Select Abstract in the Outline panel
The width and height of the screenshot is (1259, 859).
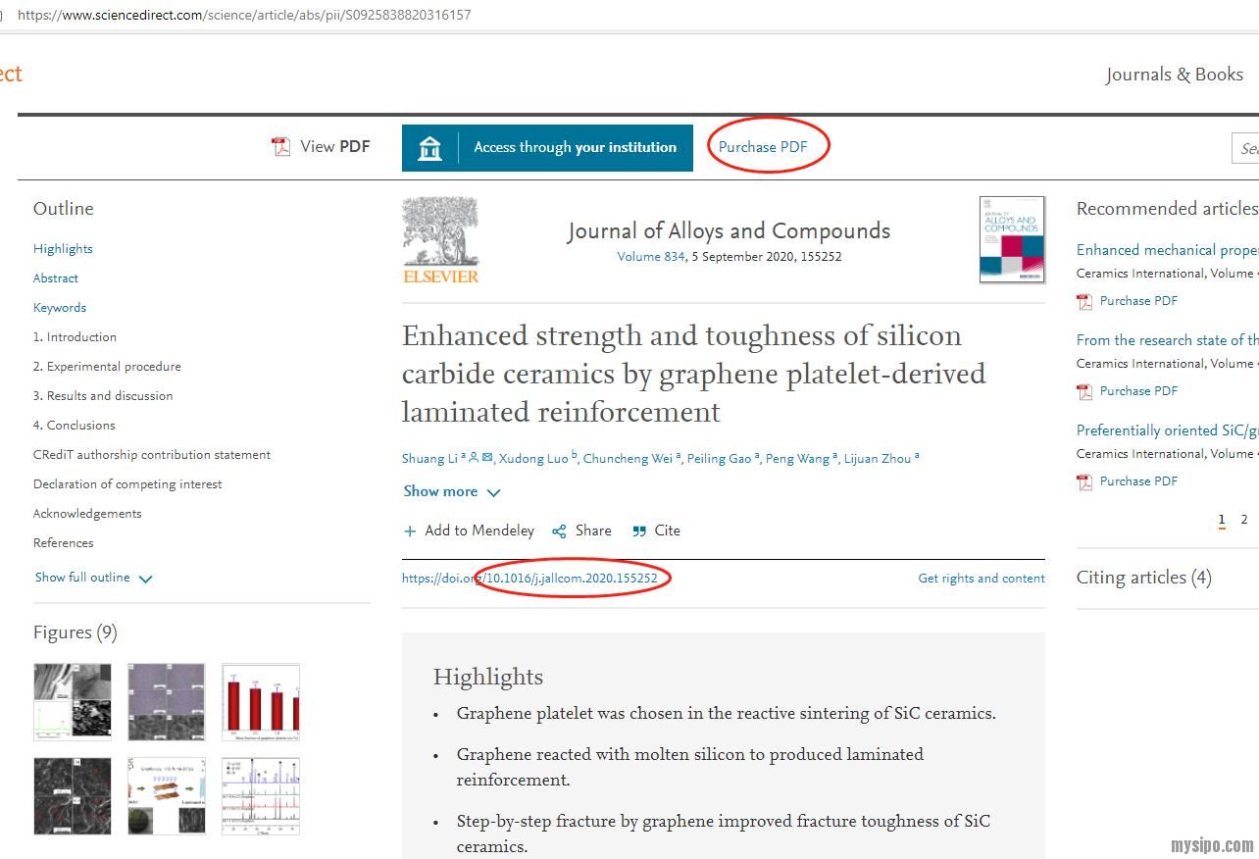tap(56, 278)
